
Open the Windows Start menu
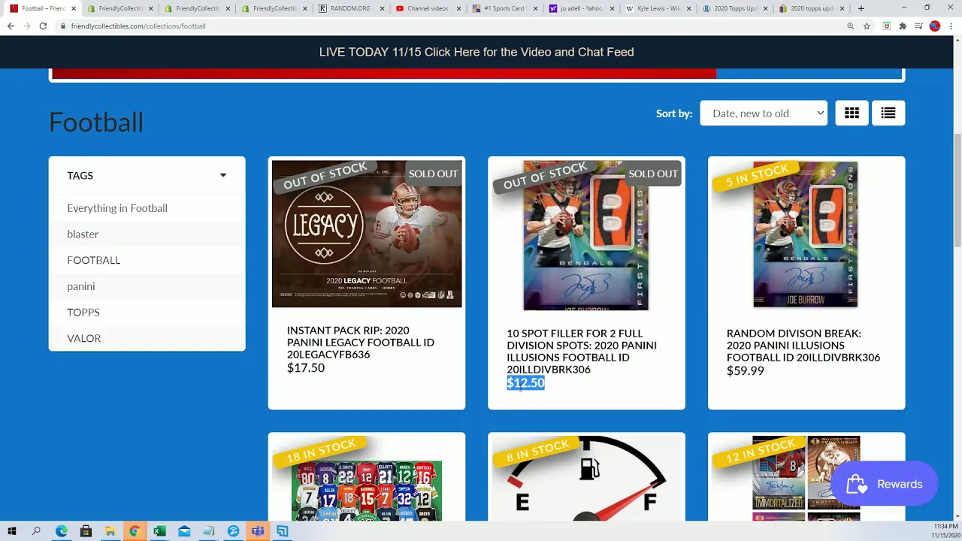12,531
